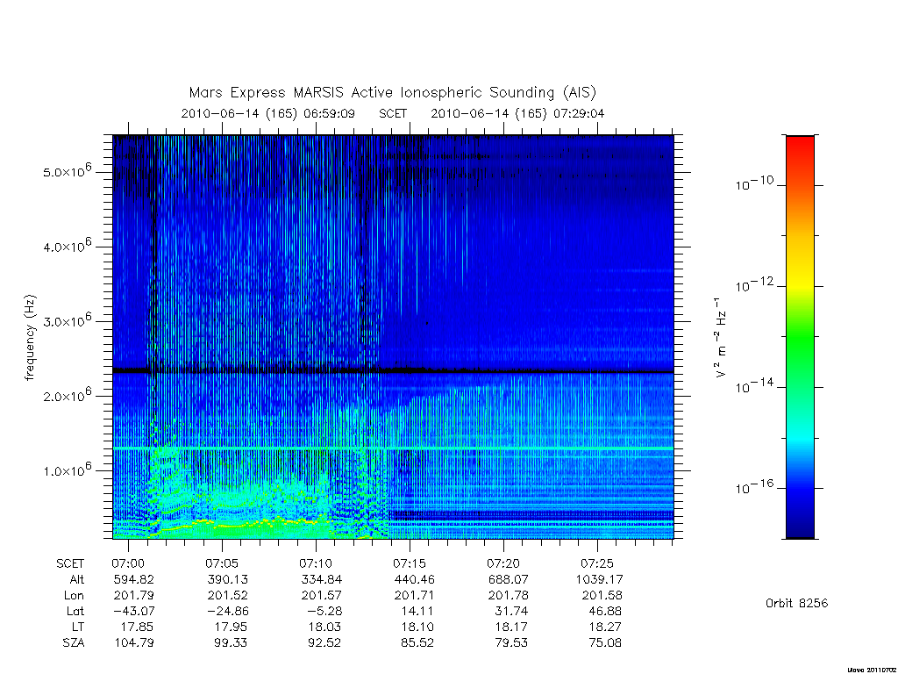Screen dimensions: 898x674
Task: Click the local time value 18.03
Action: tap(324, 627)
